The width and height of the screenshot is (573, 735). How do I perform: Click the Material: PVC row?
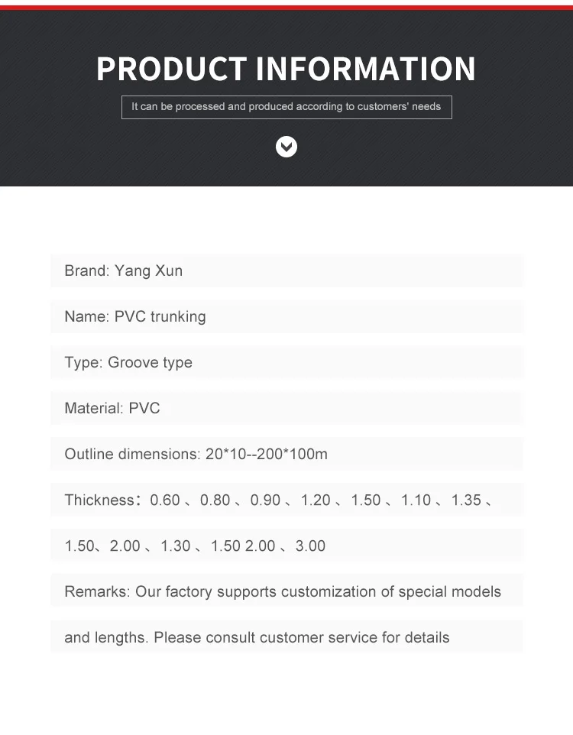(x=286, y=408)
